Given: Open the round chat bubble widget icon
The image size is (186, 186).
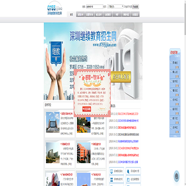Looking at the screenshot, I should pos(177,176).
